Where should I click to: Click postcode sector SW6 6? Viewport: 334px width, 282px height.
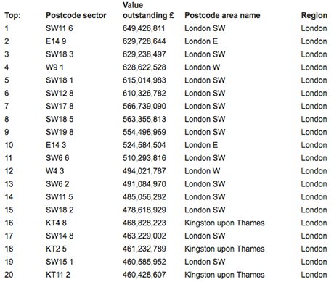click(x=57, y=158)
